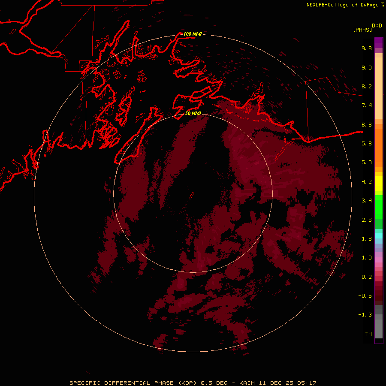This screenshot has height=386, width=386.
Task: Click the DKD product label
Action: [377, 26]
